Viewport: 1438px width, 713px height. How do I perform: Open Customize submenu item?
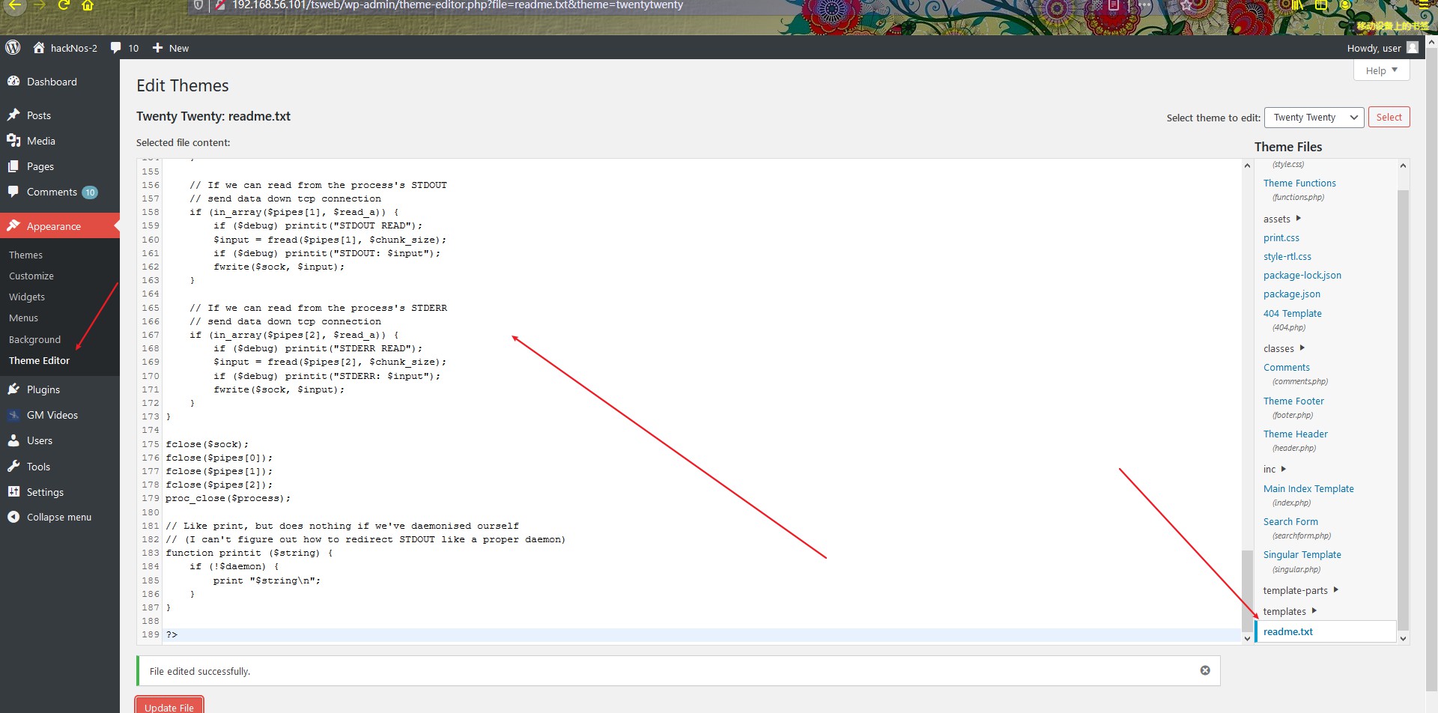(x=31, y=276)
